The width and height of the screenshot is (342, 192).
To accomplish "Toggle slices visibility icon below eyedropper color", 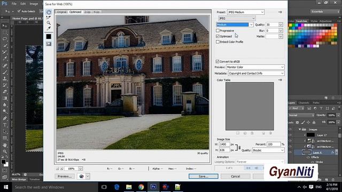I will pyautogui.click(x=49, y=44).
